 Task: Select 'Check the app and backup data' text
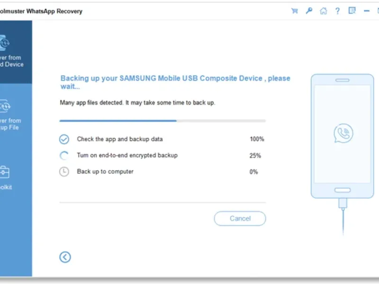click(x=120, y=139)
